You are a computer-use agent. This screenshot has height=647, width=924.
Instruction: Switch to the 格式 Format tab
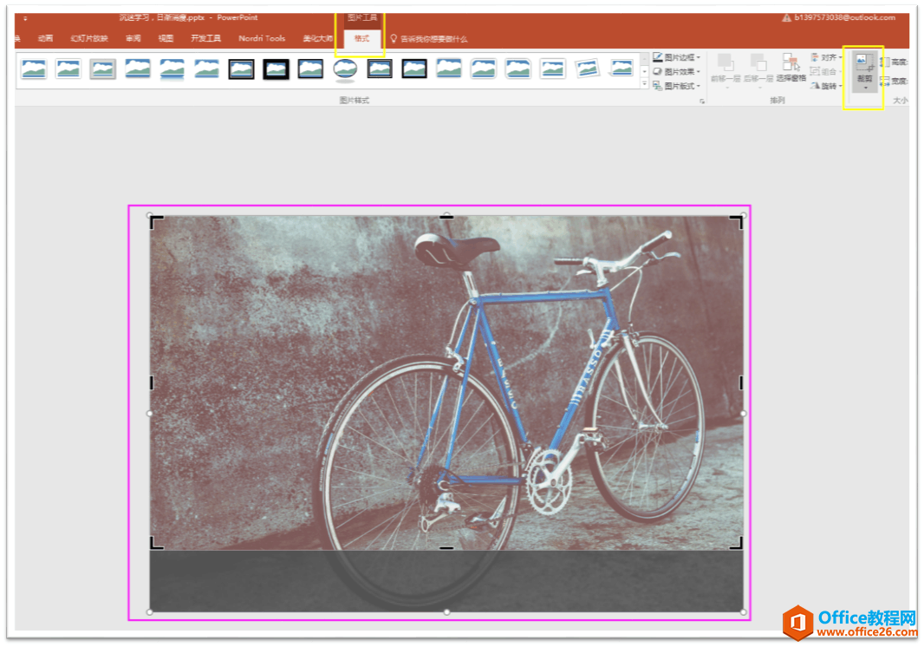pyautogui.click(x=361, y=39)
